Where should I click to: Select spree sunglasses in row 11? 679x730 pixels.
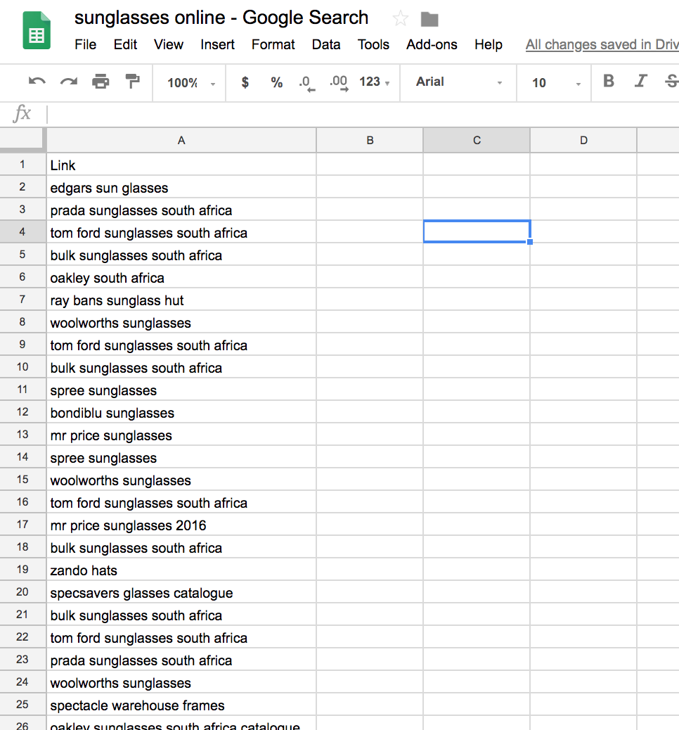point(181,390)
